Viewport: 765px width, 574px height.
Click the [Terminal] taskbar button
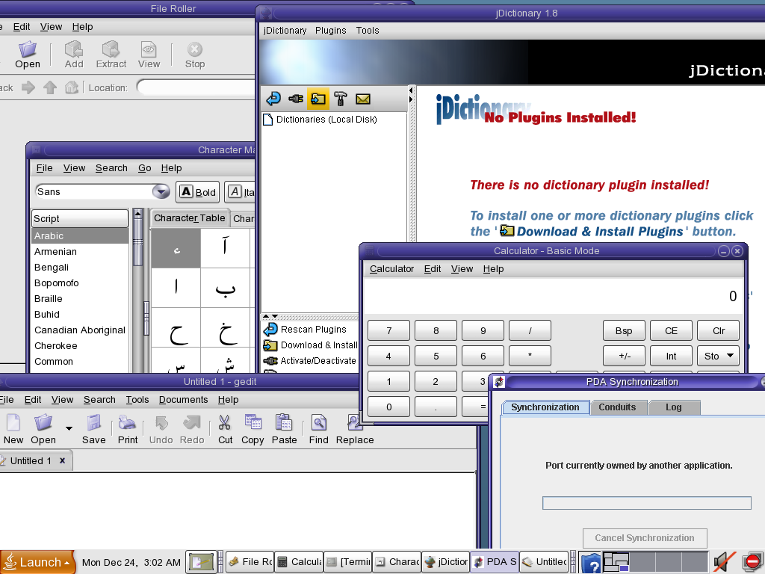coord(348,562)
